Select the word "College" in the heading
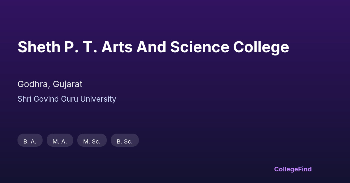The image size is (350, 183). tap(261, 47)
